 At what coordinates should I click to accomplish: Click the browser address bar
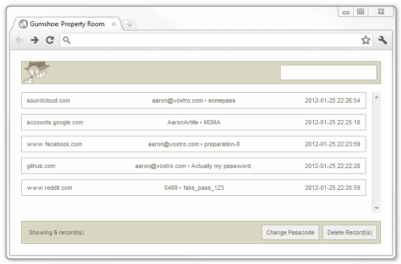coord(216,40)
